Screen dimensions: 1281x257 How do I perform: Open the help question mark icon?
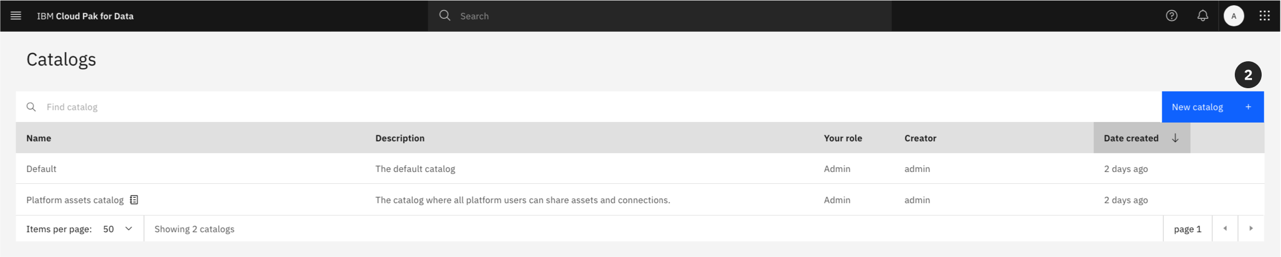click(x=1171, y=16)
